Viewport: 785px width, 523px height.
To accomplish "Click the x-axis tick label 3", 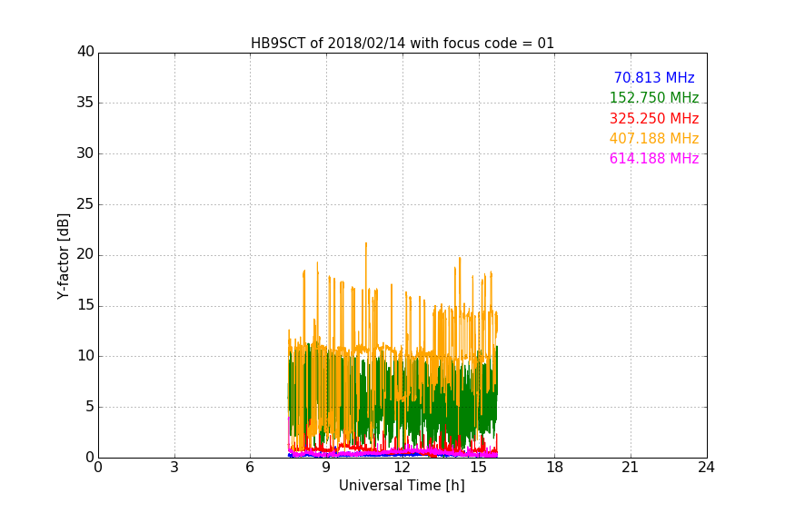I will point(174,468).
